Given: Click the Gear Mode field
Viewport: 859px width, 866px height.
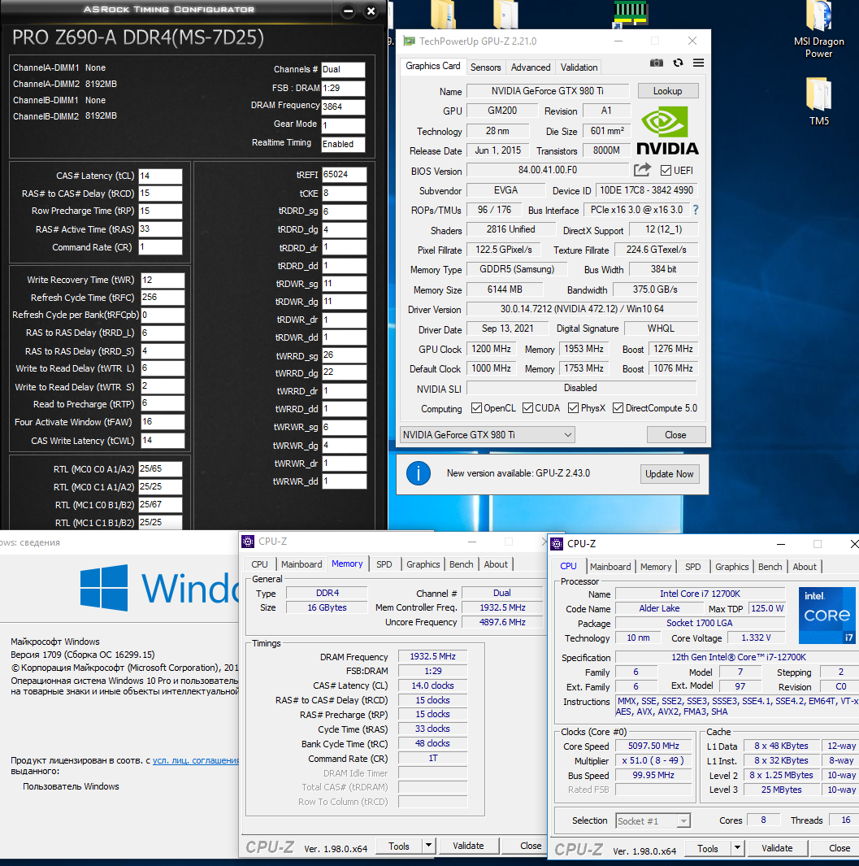Looking at the screenshot, I should [344, 125].
